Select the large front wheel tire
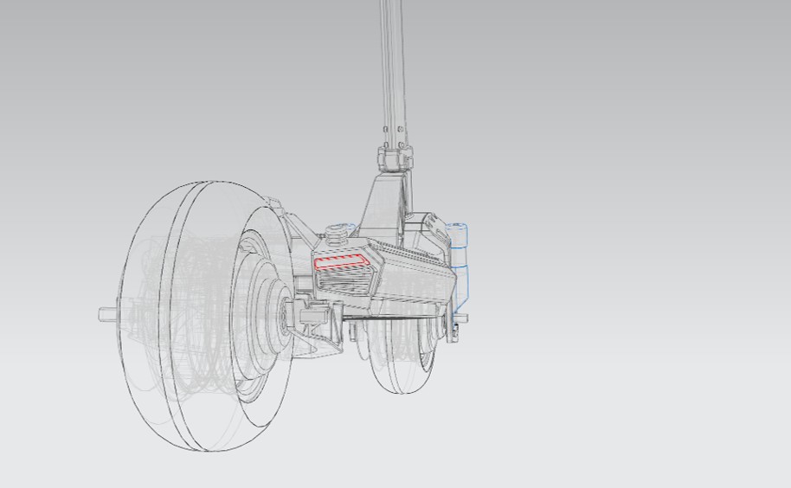The image size is (791, 488). pyautogui.click(x=207, y=317)
